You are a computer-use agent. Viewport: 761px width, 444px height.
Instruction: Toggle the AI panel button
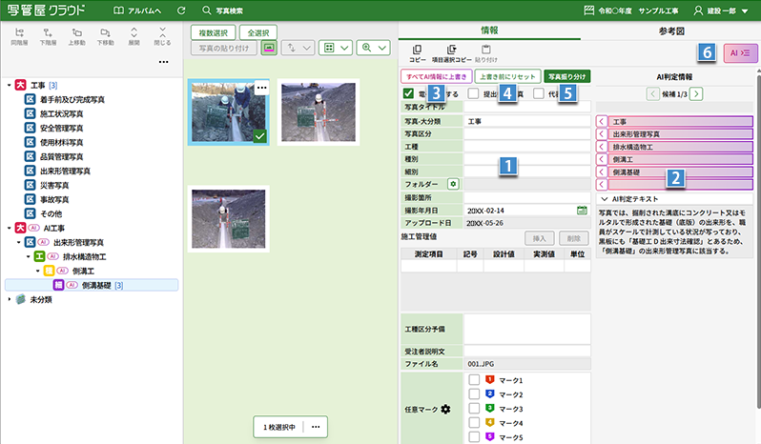click(740, 52)
